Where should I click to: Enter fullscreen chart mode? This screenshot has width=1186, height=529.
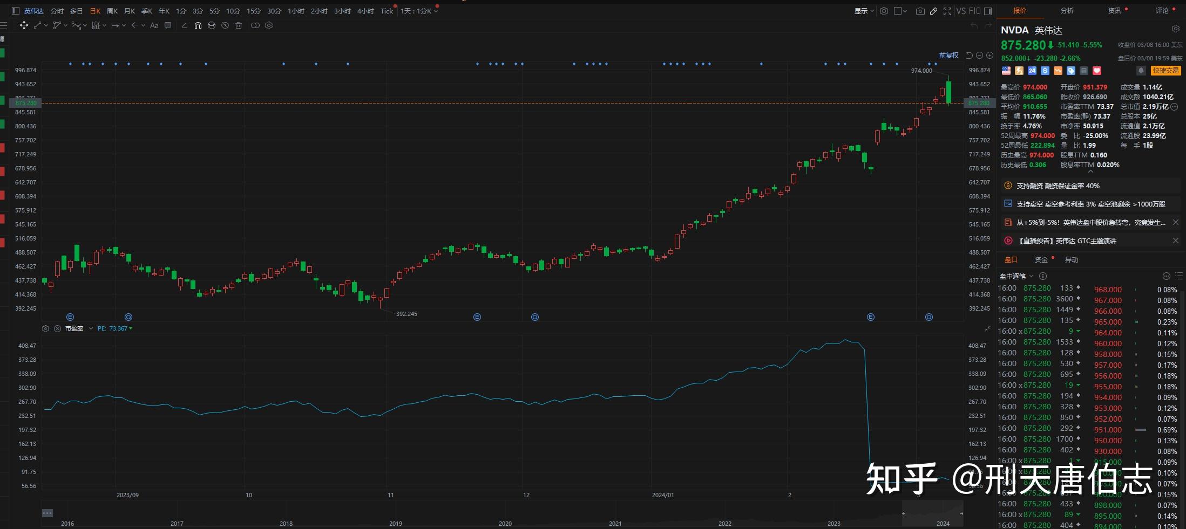(x=947, y=11)
